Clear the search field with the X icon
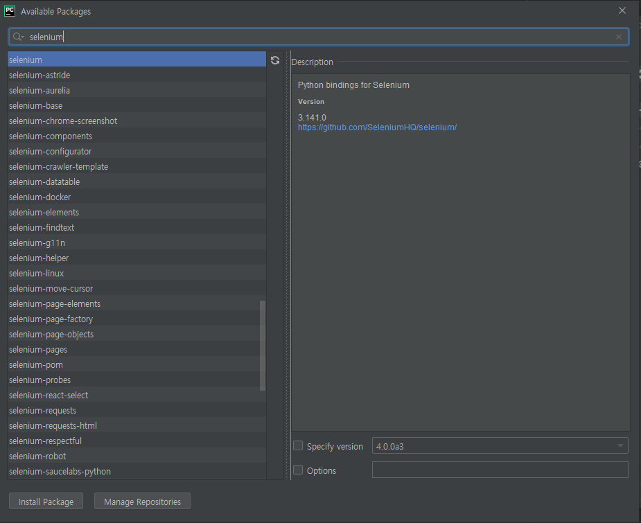 click(x=619, y=37)
